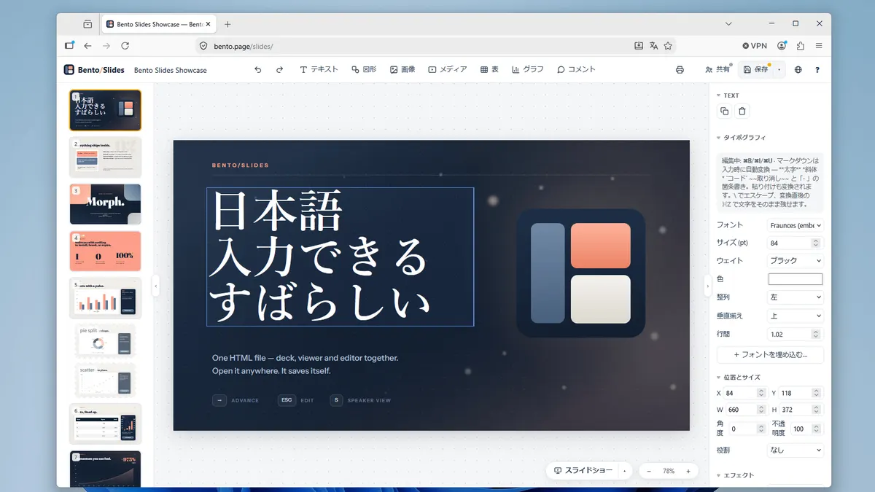Collapse the left slide panel handle
Screen dimensions: 875x492
155,286
